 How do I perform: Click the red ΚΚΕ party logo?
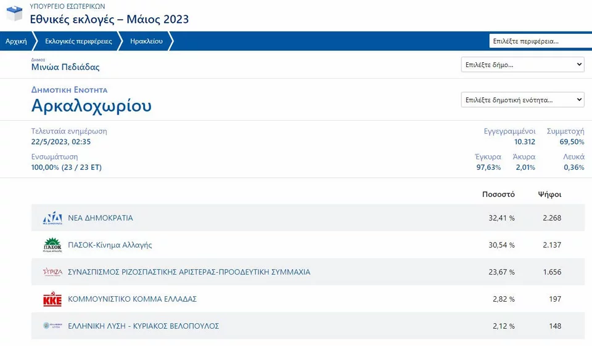[x=52, y=299]
